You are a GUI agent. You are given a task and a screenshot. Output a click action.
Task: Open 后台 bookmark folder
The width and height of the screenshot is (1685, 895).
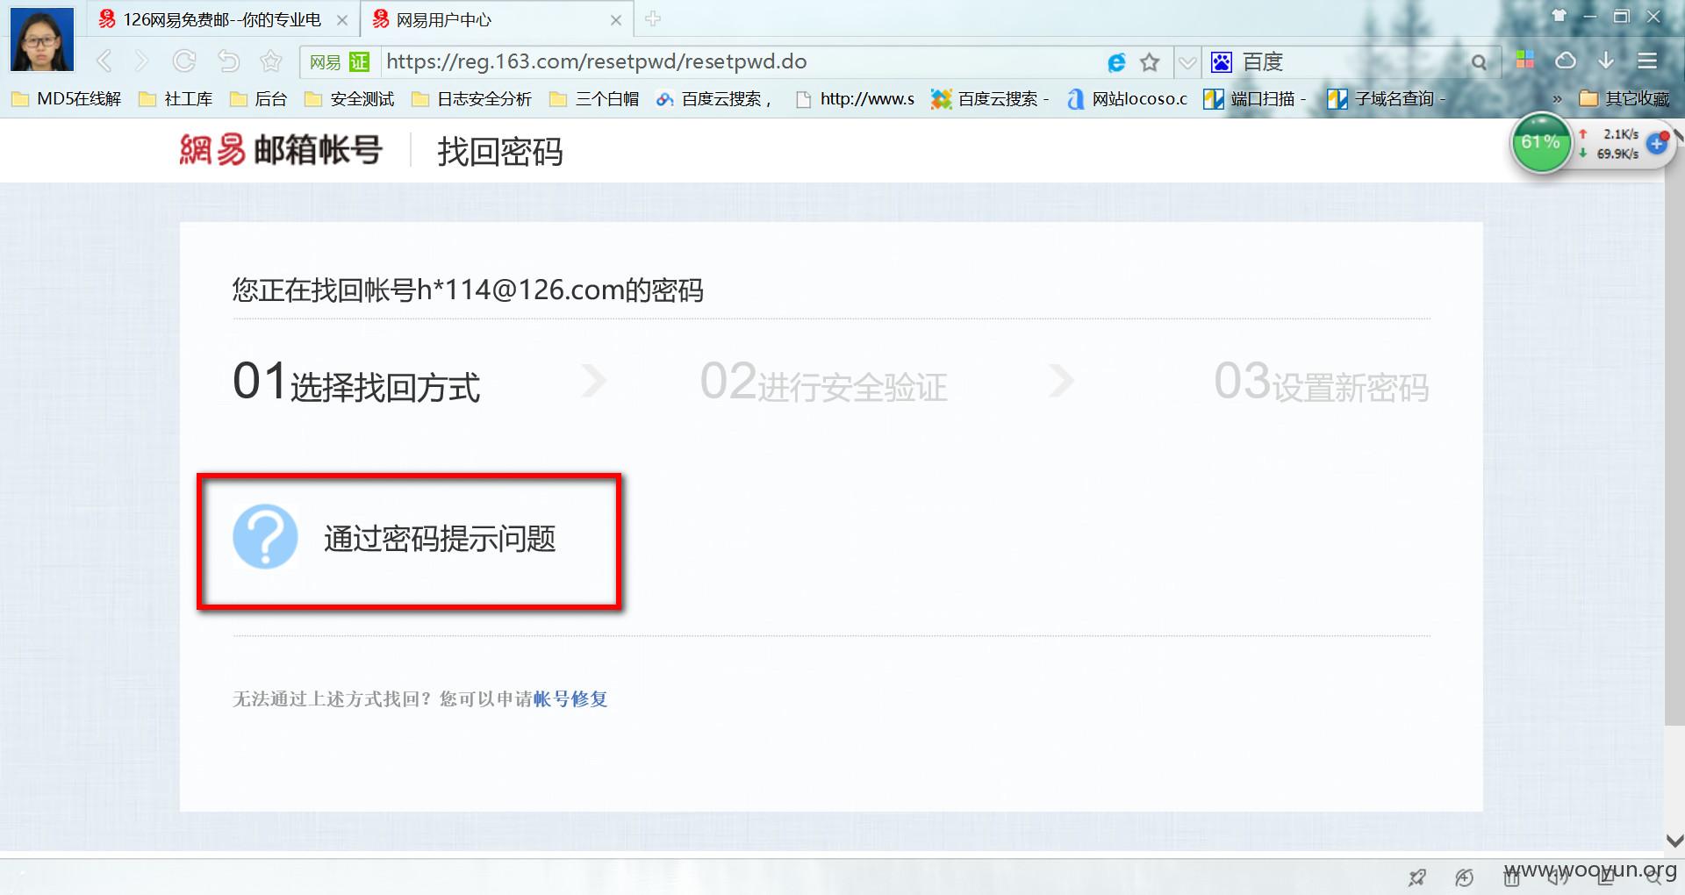259,99
